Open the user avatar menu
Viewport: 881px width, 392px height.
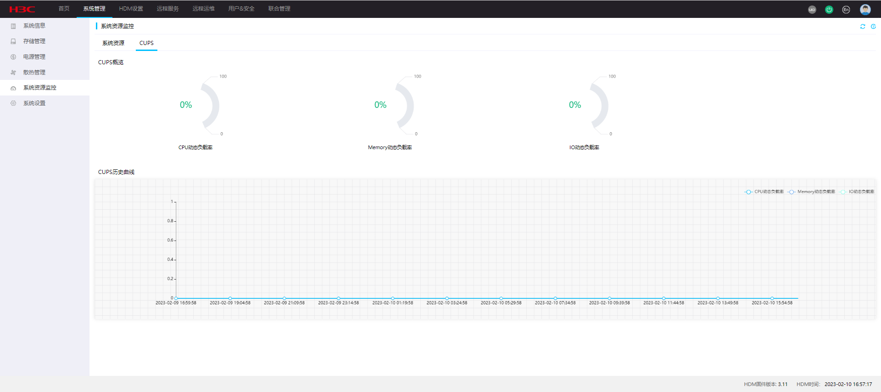point(865,10)
